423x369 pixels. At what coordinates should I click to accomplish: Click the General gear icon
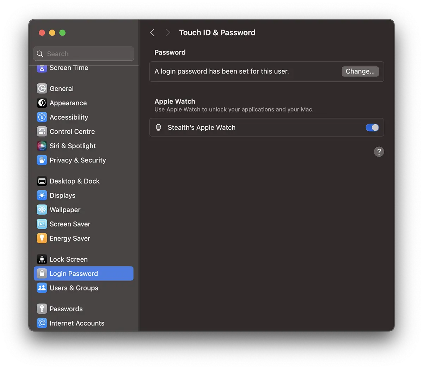click(x=42, y=88)
